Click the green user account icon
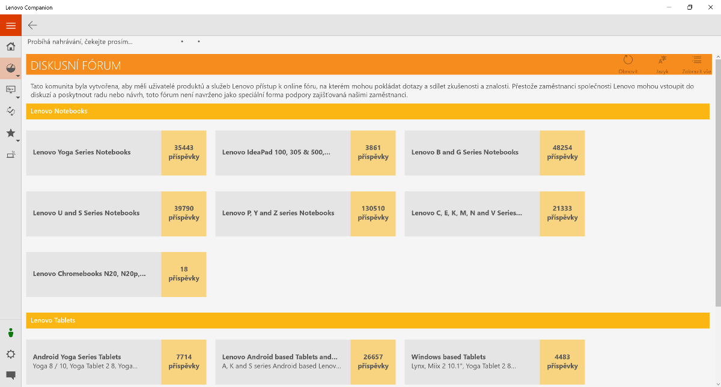 tap(10, 333)
